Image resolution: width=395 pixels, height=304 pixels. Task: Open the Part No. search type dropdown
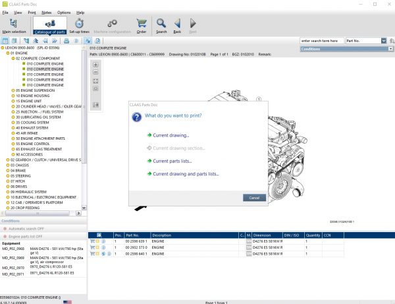(x=383, y=40)
